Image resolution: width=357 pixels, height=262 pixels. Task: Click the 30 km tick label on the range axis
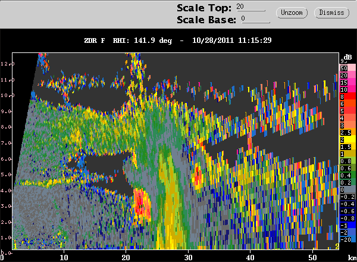(188, 257)
